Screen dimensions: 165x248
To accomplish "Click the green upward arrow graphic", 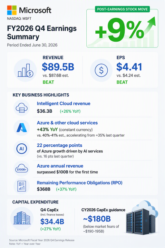I will point(149,25).
